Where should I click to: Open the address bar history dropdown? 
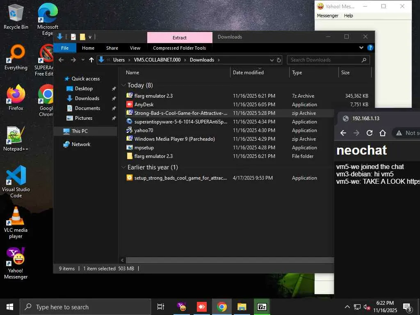(x=272, y=60)
